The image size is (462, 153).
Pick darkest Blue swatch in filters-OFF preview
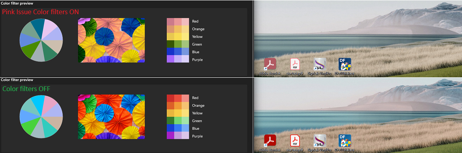point(170,128)
